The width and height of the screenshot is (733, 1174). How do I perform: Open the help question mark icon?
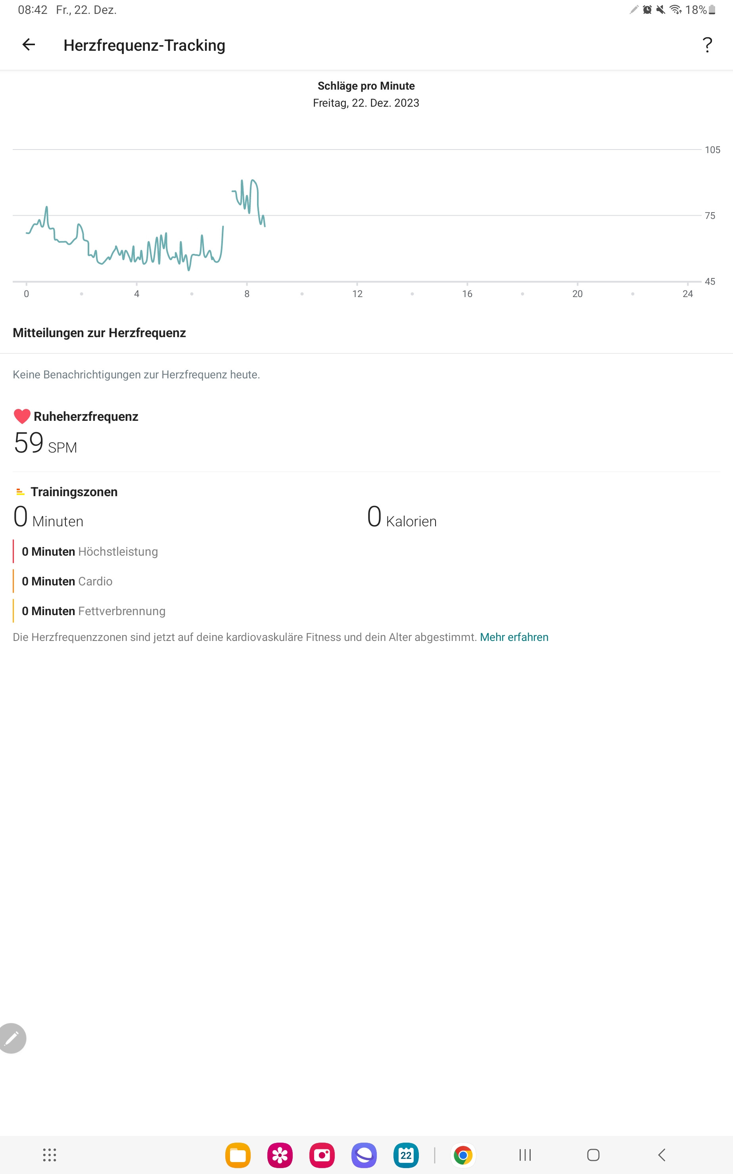pyautogui.click(x=707, y=45)
